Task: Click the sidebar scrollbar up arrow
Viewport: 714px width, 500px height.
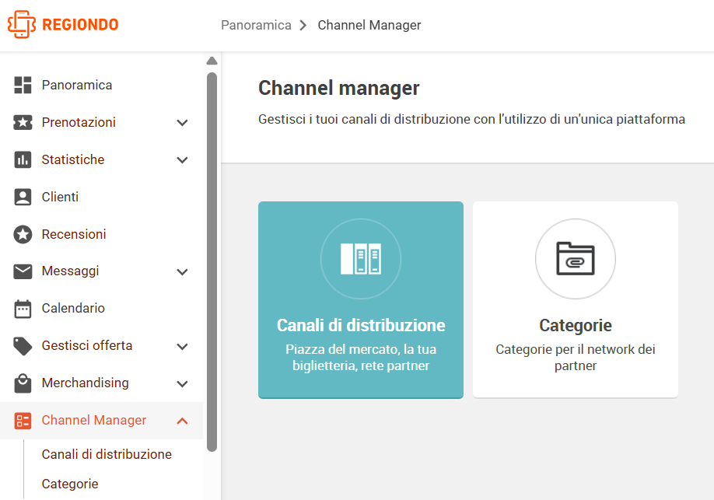Action: coord(212,61)
